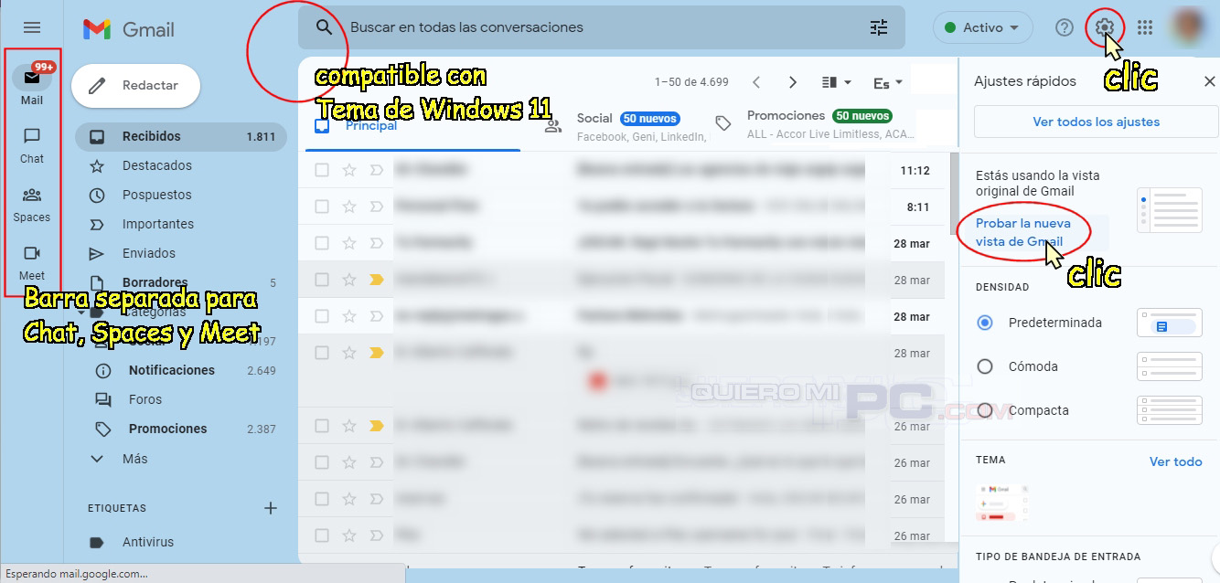Viewport: 1220px width, 583px height.
Task: Close the Ajustes rápidos panel
Action: [x=1209, y=81]
